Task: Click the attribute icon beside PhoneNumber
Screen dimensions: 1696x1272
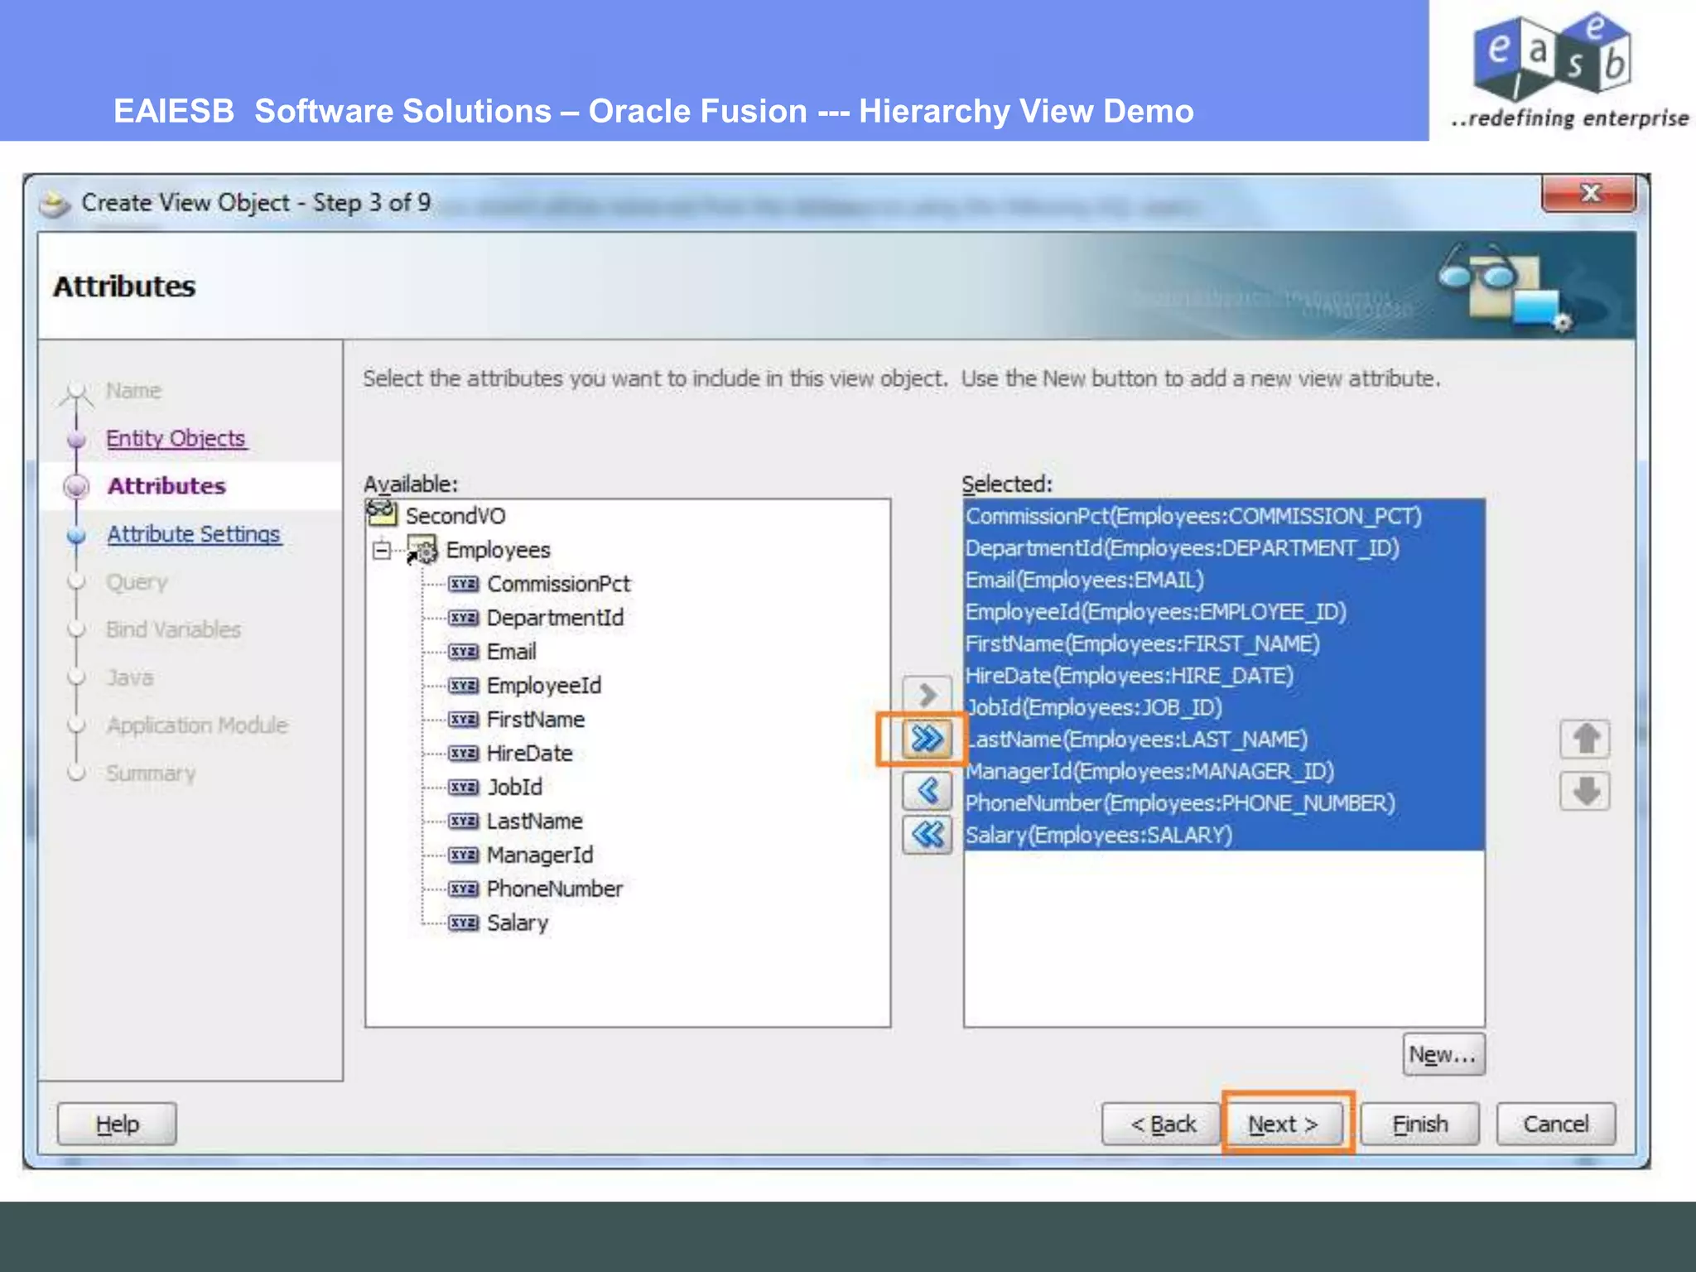Action: [x=463, y=889]
